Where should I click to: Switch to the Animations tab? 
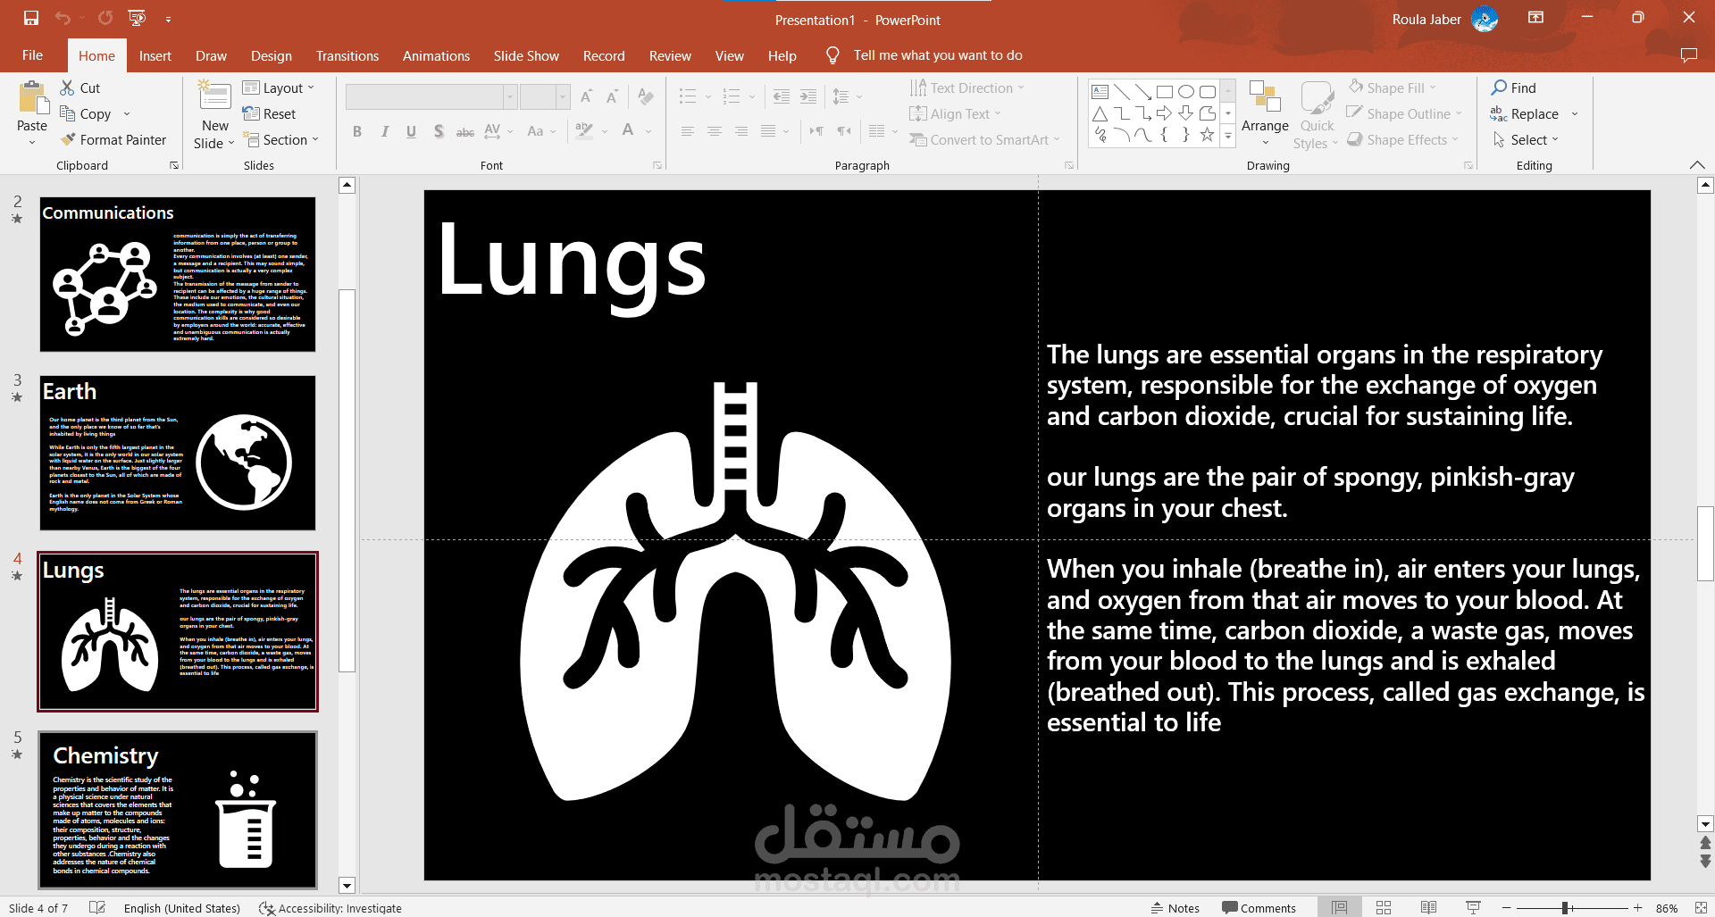click(436, 55)
